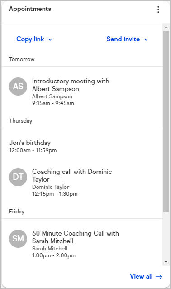The width and height of the screenshot is (171, 289).
Task: Click the arrow icon beside View all
Action: pyautogui.click(x=159, y=276)
